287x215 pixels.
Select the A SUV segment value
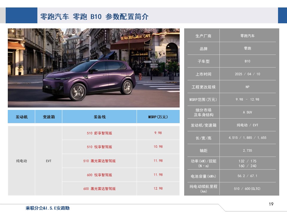tap(247, 112)
